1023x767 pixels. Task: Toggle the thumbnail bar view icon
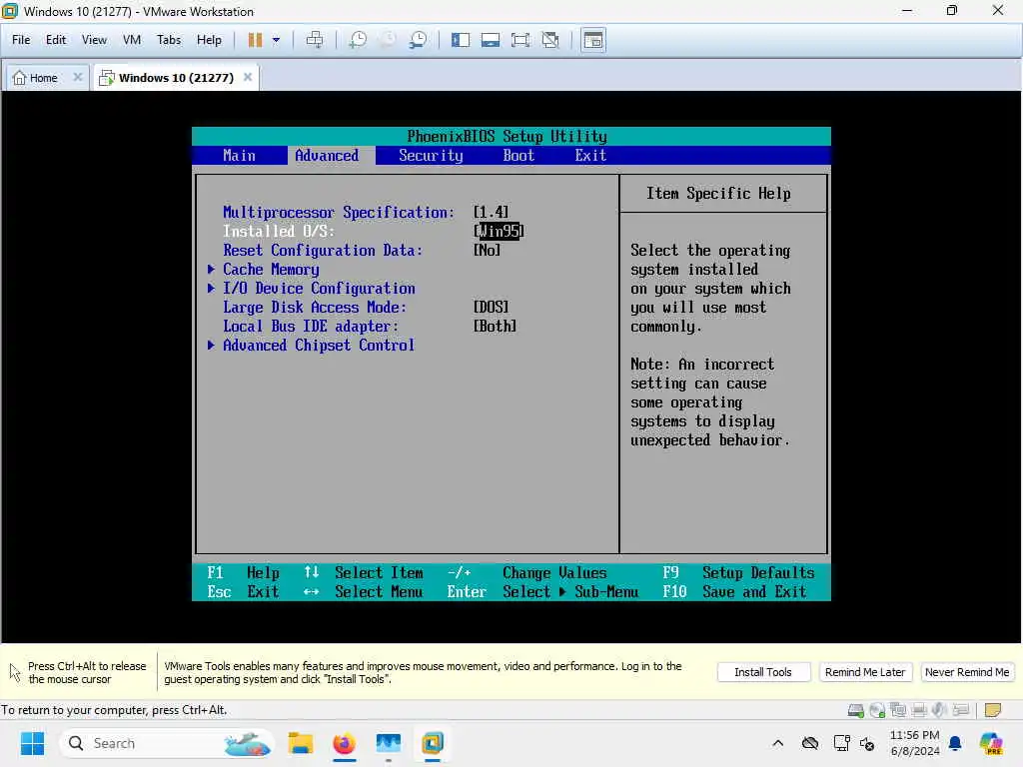(x=490, y=40)
